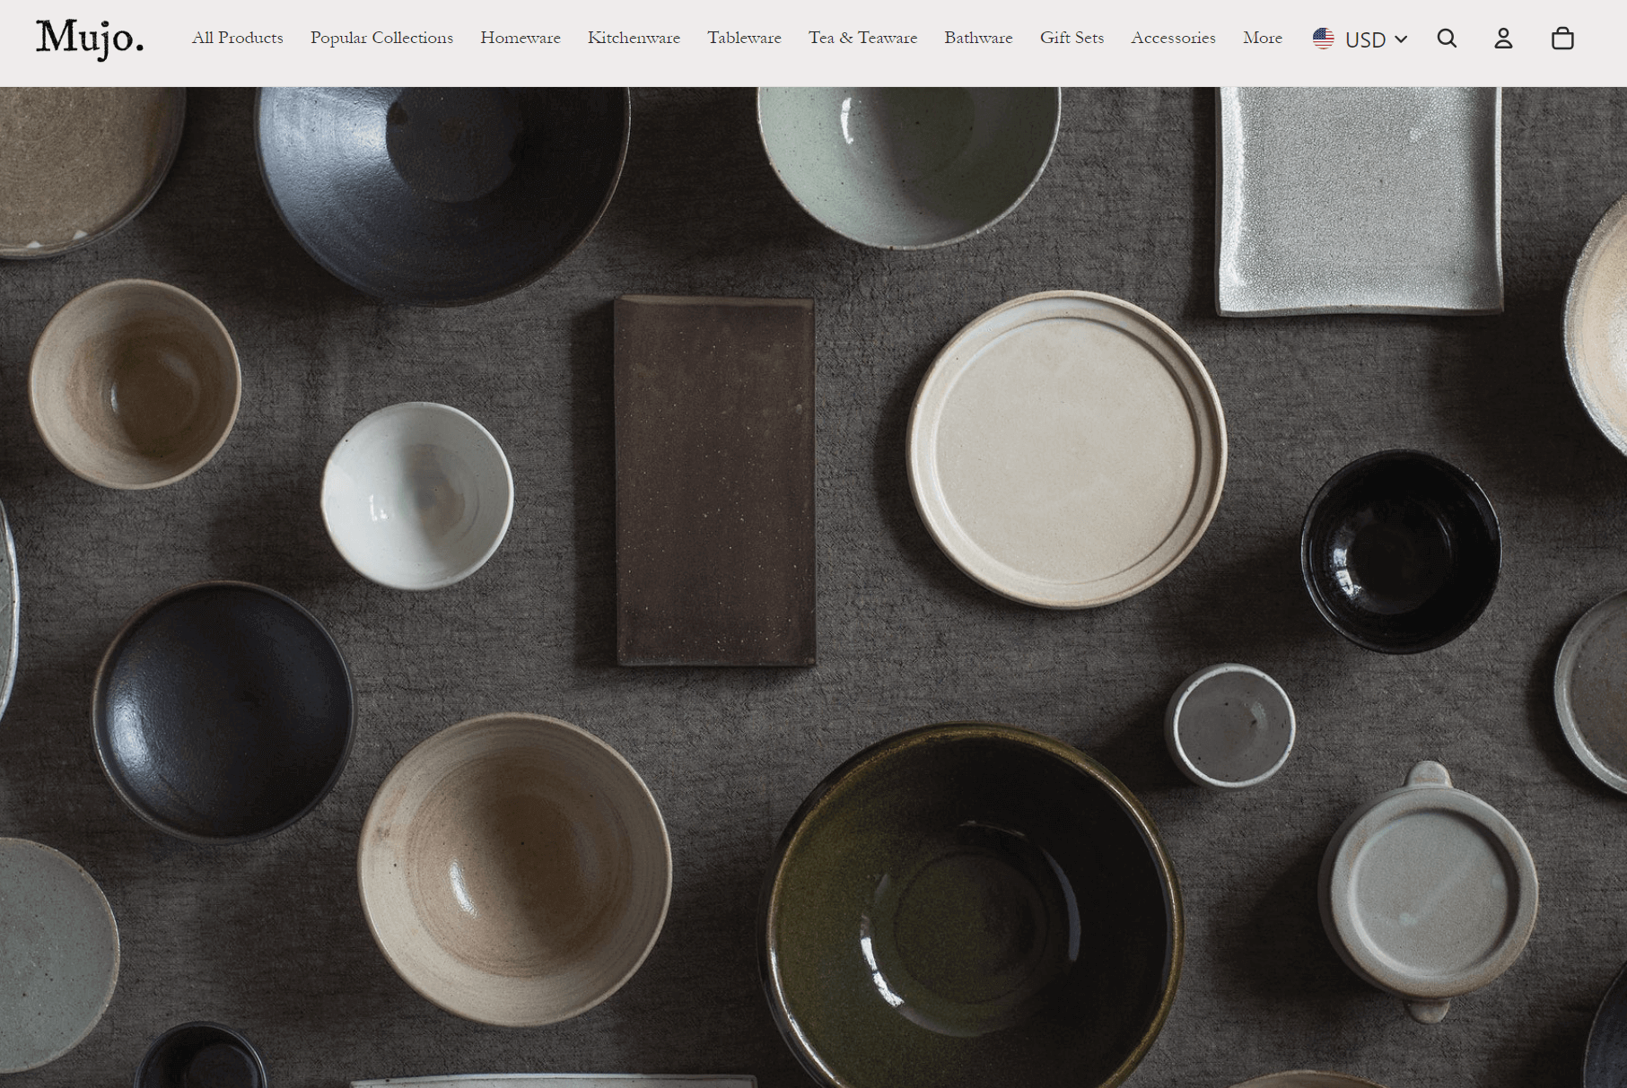Screen dimensions: 1627x1088
Task: Open the account profile icon
Action: (1503, 39)
